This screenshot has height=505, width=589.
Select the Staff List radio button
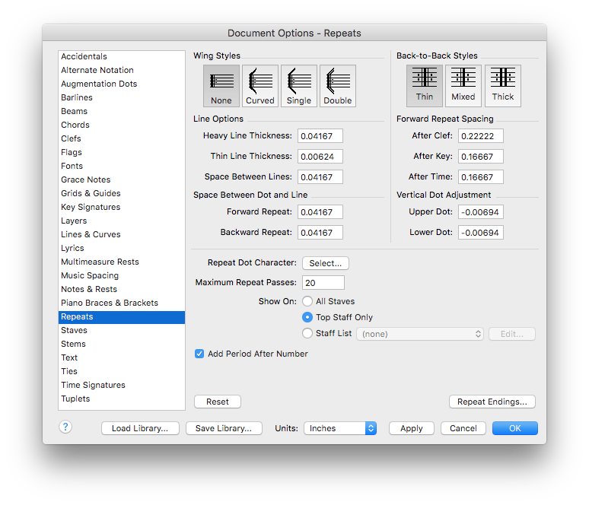point(307,333)
